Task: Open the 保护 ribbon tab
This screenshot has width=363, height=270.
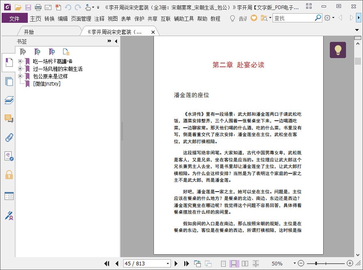Action: [139, 19]
